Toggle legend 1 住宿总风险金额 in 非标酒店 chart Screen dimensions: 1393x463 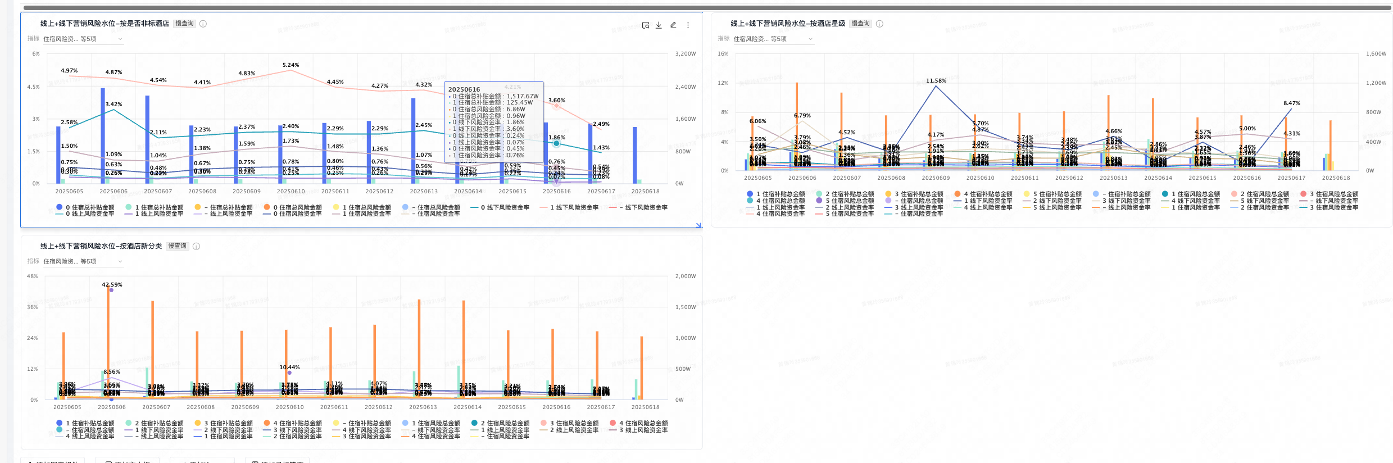pyautogui.click(x=362, y=207)
